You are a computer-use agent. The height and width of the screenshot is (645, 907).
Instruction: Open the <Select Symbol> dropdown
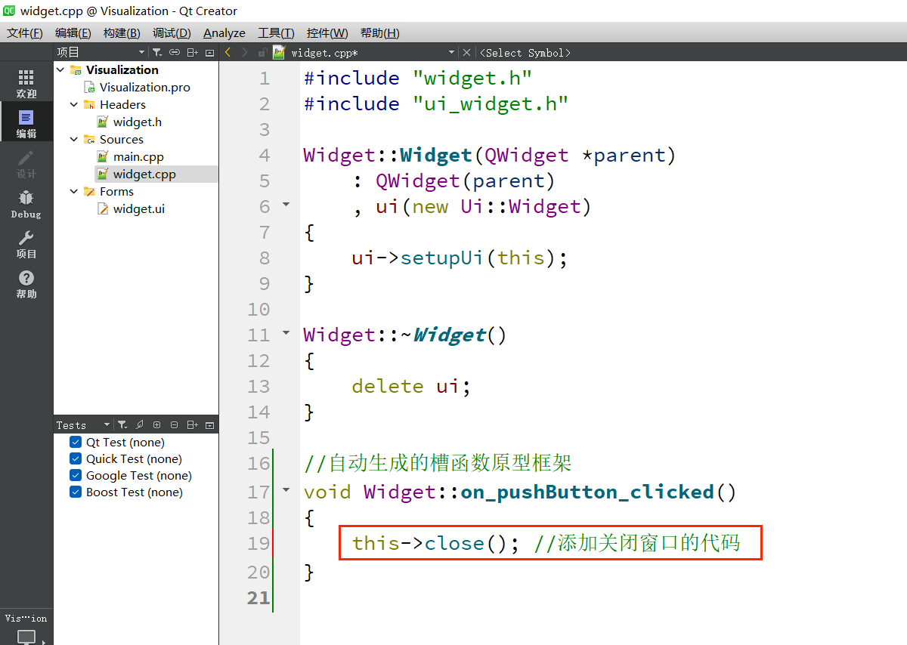pyautogui.click(x=525, y=52)
